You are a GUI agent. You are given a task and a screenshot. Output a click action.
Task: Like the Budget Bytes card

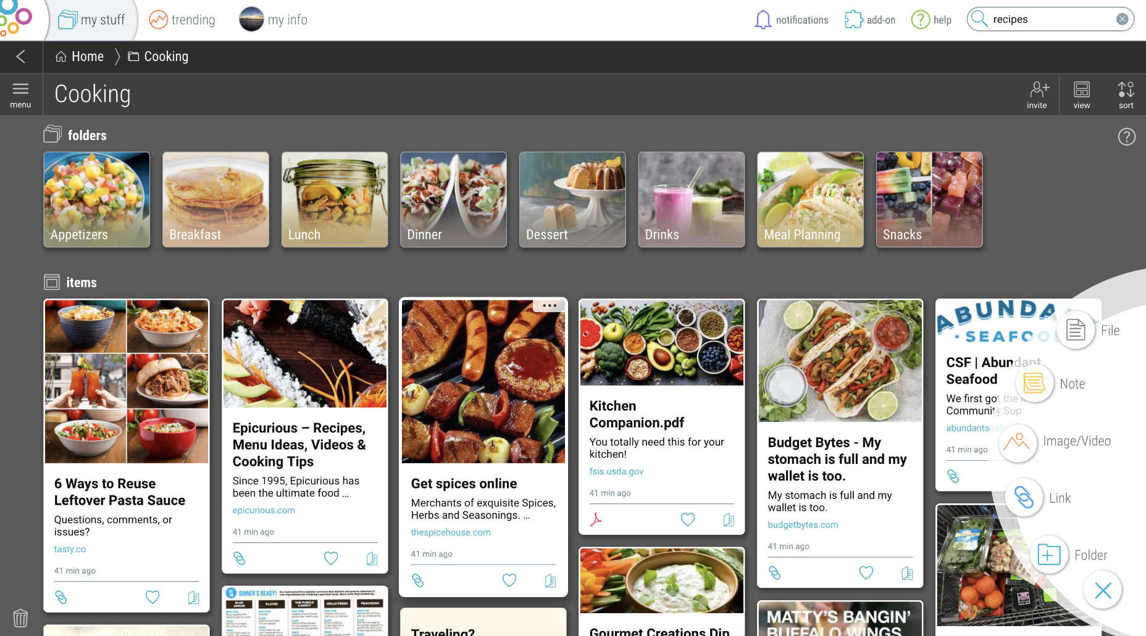[866, 573]
